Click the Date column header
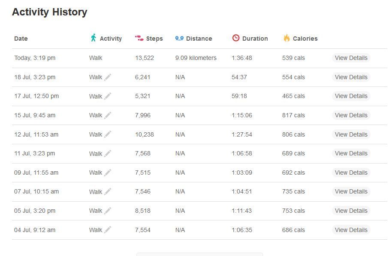 21,39
